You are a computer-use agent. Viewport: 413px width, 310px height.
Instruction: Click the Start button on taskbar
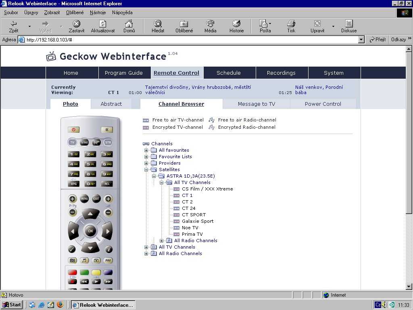point(12,305)
